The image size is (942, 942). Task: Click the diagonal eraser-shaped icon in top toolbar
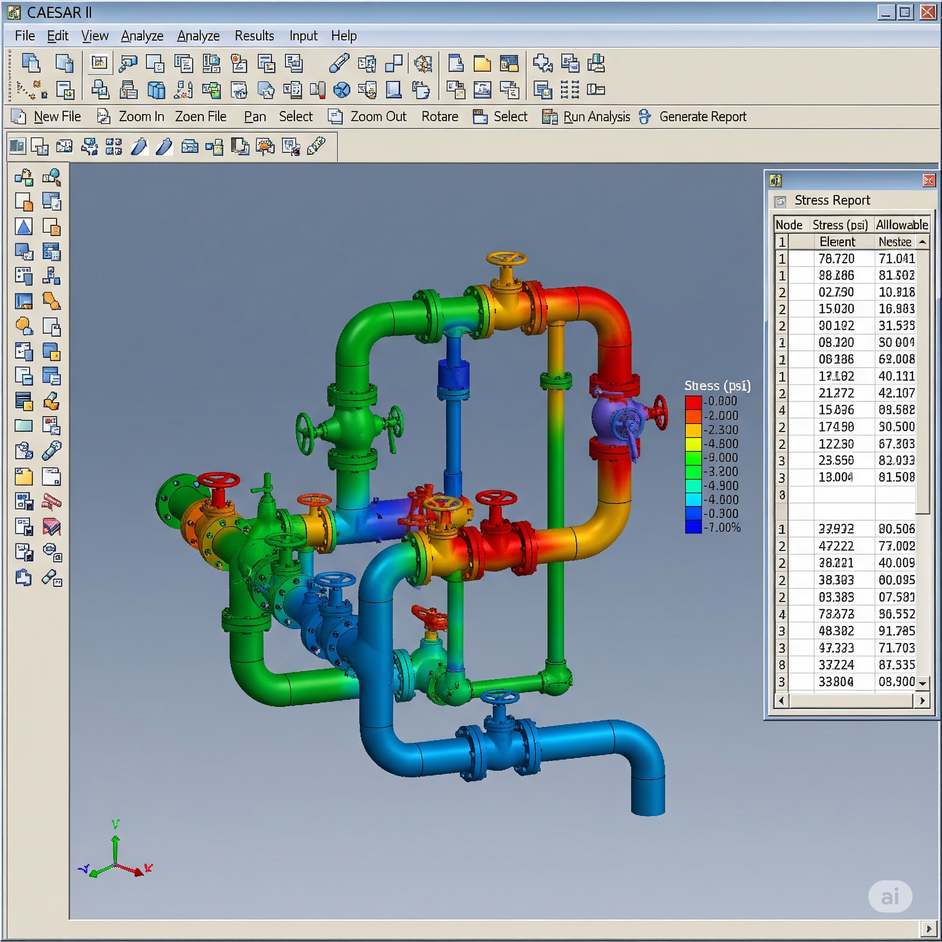click(339, 63)
